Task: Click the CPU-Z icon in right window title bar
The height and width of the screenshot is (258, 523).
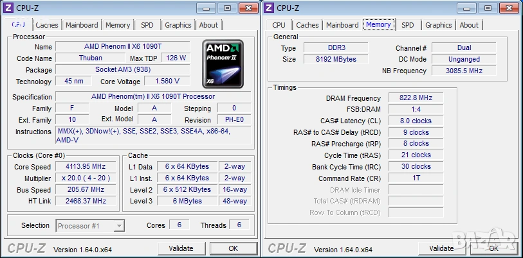Action: [269, 8]
